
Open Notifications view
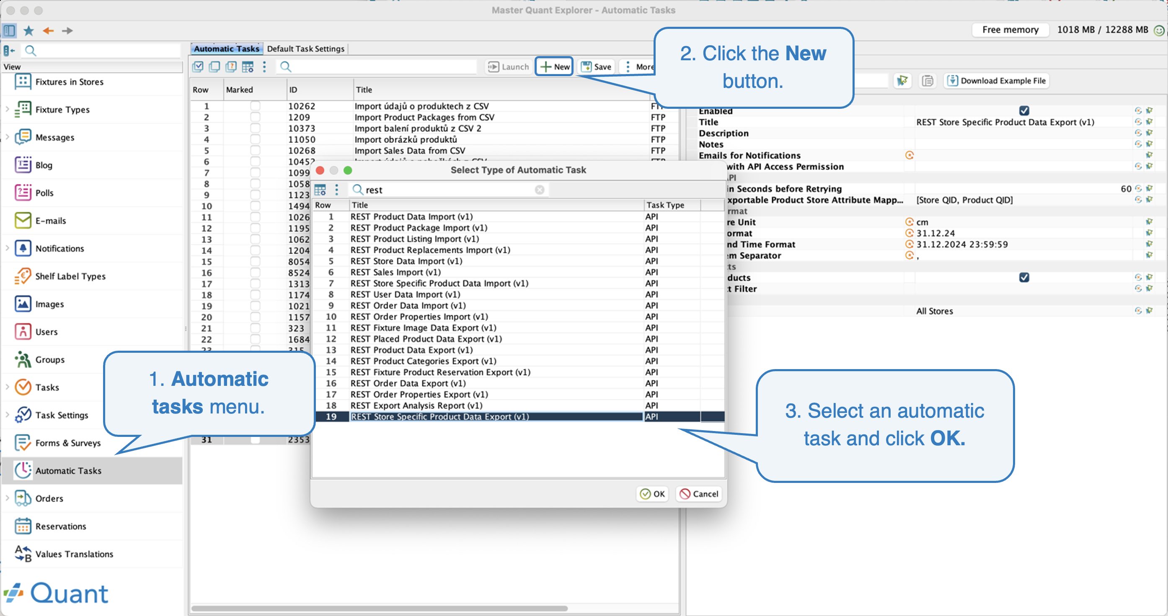point(60,248)
